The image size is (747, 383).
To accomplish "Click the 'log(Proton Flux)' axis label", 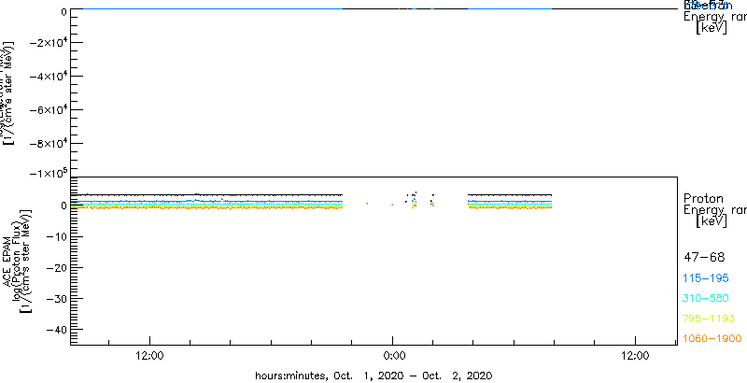I will (16, 261).
